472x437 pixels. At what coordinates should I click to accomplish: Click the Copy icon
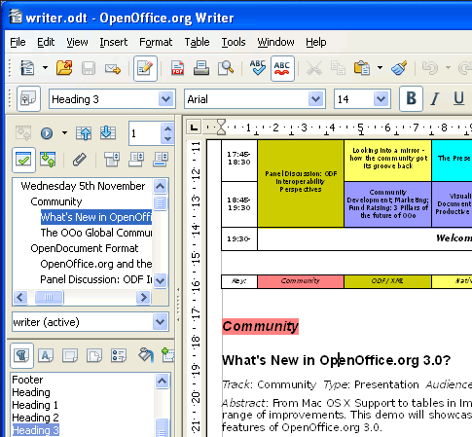pos(338,68)
